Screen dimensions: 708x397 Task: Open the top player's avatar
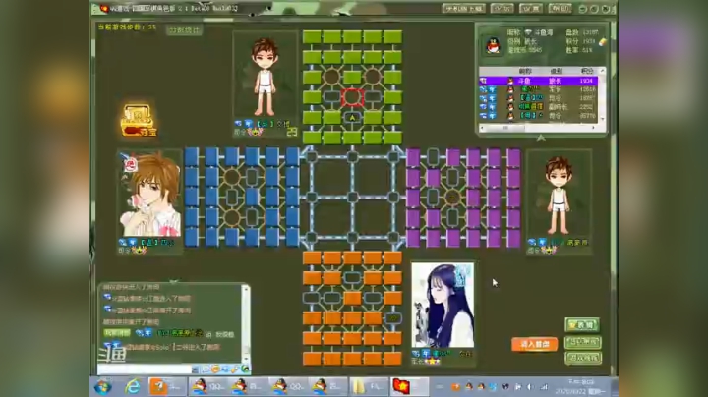265,75
